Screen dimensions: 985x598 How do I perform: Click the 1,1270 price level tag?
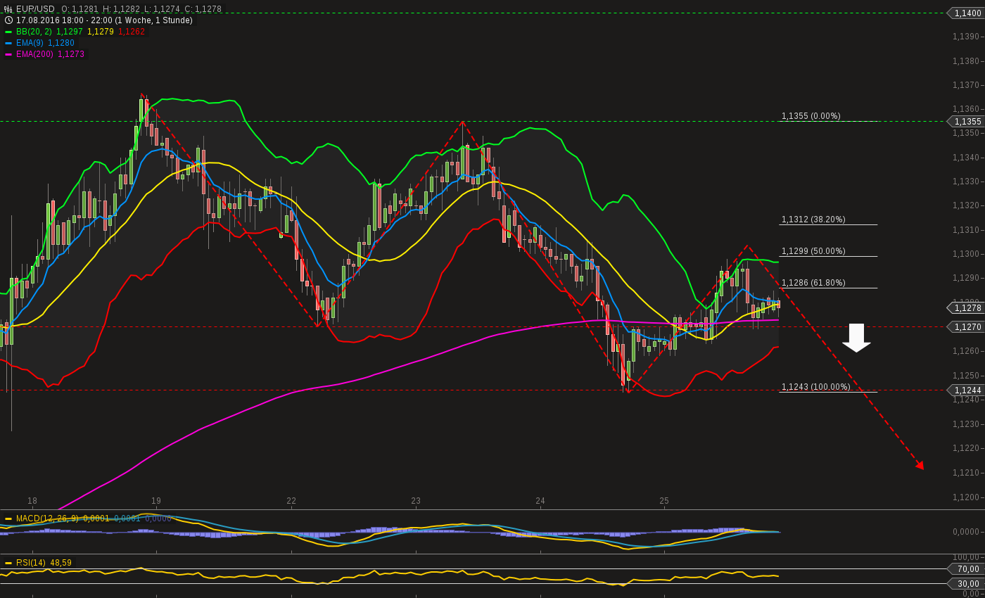[966, 326]
